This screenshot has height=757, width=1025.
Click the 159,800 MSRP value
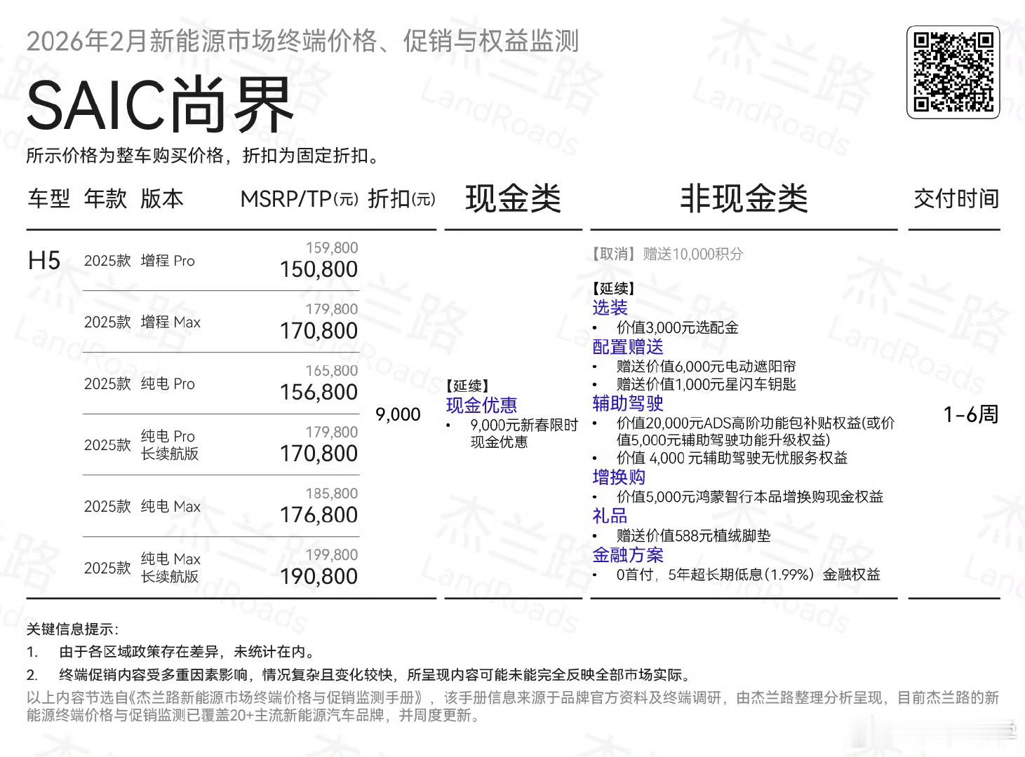click(332, 247)
